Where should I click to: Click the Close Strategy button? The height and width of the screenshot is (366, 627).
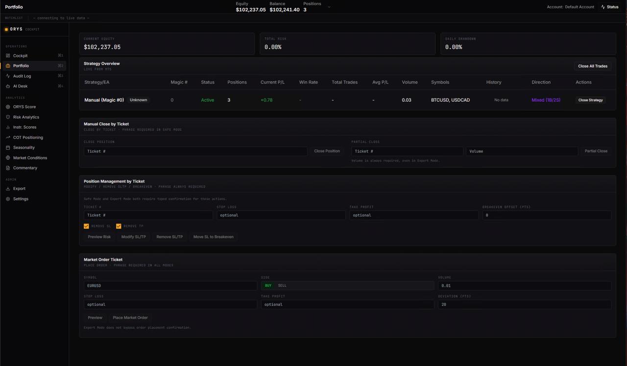[590, 100]
